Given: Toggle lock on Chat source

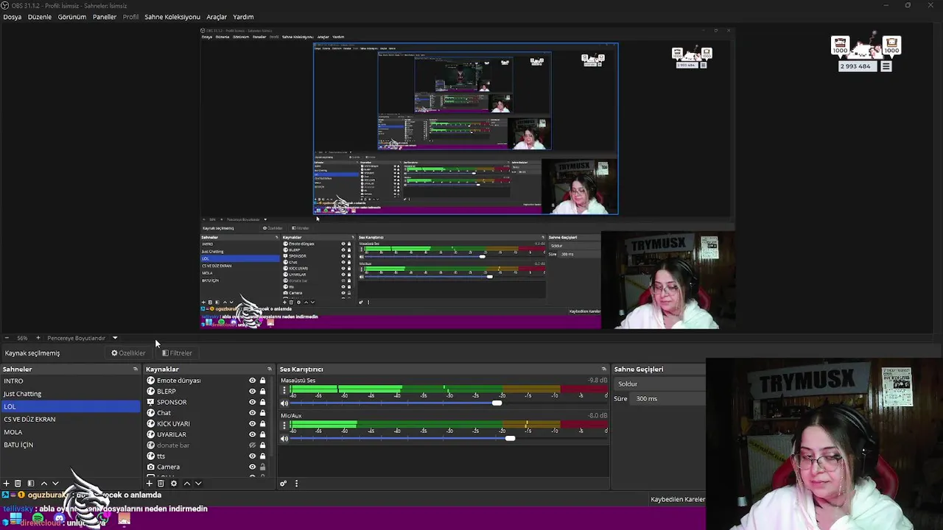Looking at the screenshot, I should tap(262, 413).
